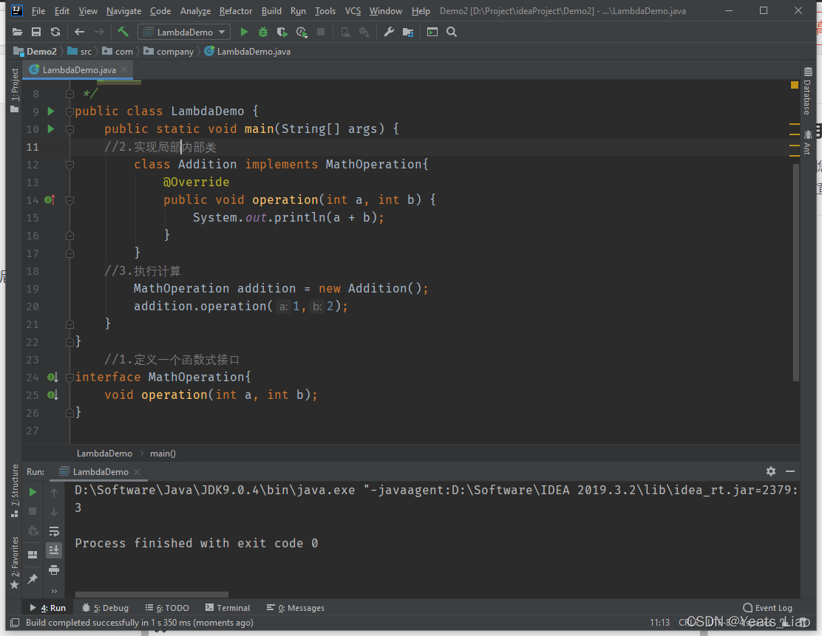
Task: Click the Run Anything window icon
Action: [432, 33]
